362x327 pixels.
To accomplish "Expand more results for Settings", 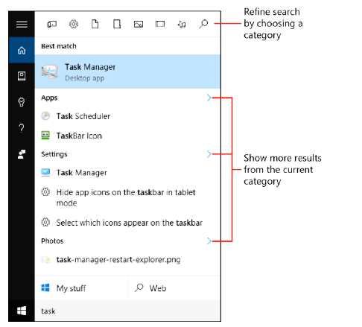I will point(209,154).
